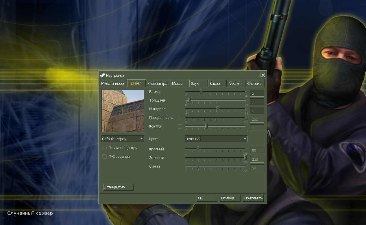Click the Красный color slider handle

pyautogui.click(x=198, y=149)
